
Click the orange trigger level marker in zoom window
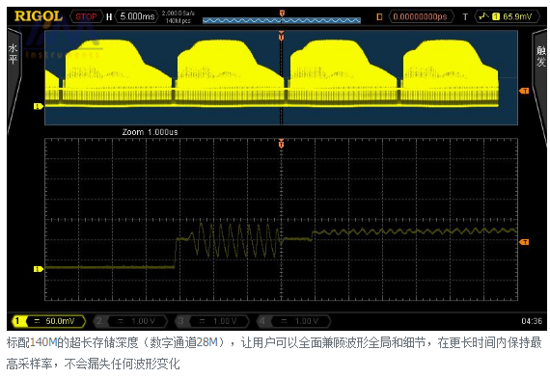(524, 242)
